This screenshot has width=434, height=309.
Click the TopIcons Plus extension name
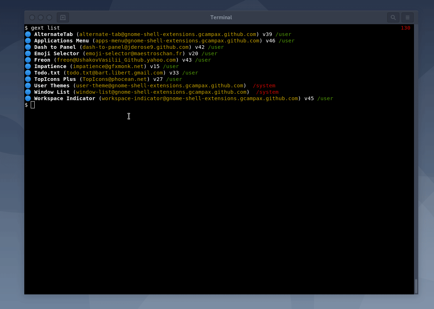tap(55, 79)
